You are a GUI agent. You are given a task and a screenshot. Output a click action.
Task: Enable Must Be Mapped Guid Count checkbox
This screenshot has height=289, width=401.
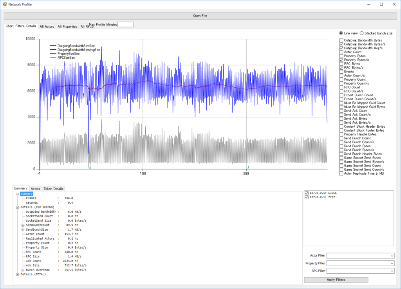coord(341,103)
